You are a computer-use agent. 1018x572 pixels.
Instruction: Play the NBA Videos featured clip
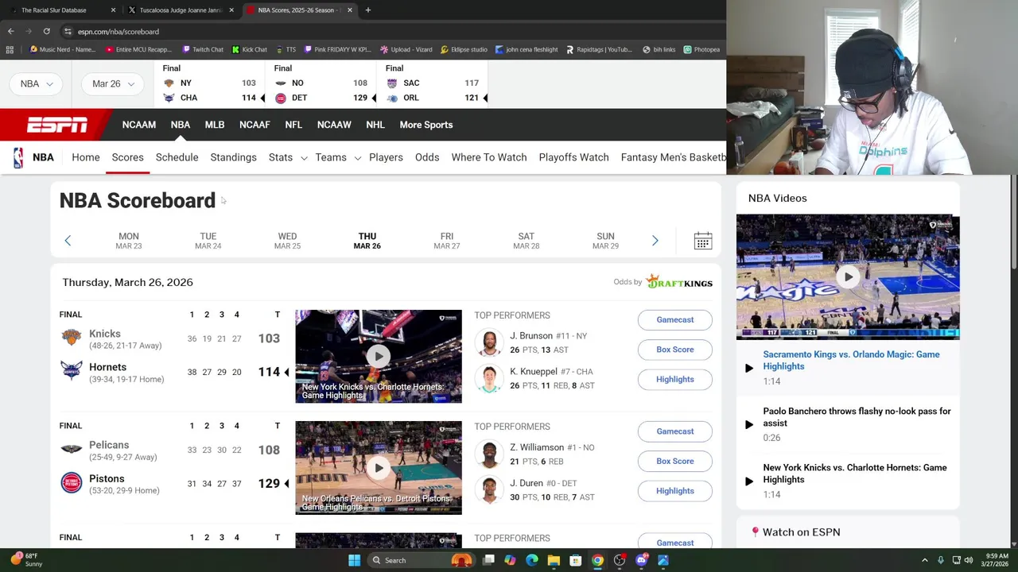[x=848, y=276]
